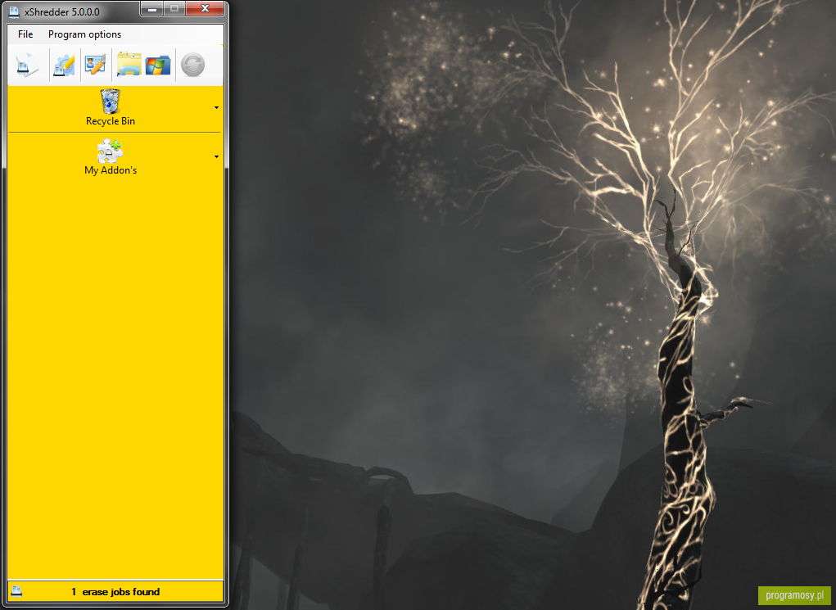Click the '1 erase jobs found' status text
Screen dimensions: 836x610
pos(115,592)
